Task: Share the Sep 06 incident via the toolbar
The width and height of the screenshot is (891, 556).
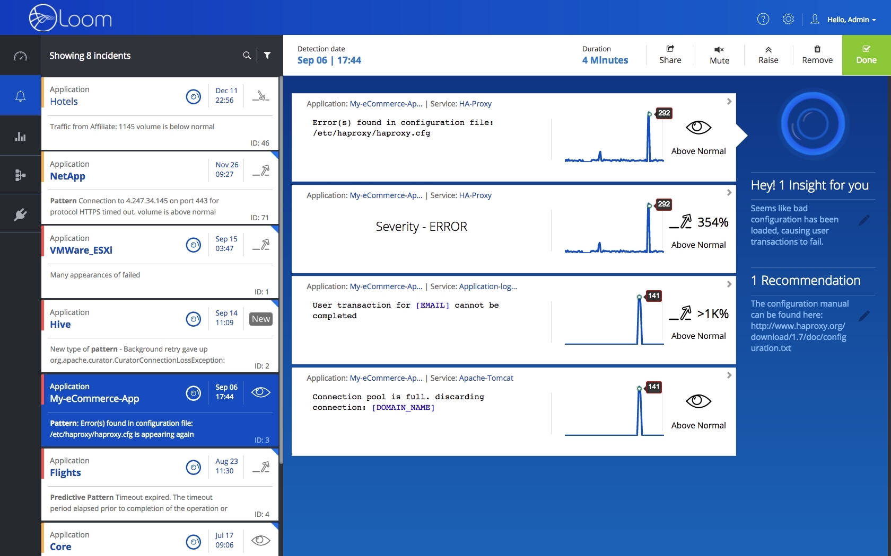Action: pos(669,55)
